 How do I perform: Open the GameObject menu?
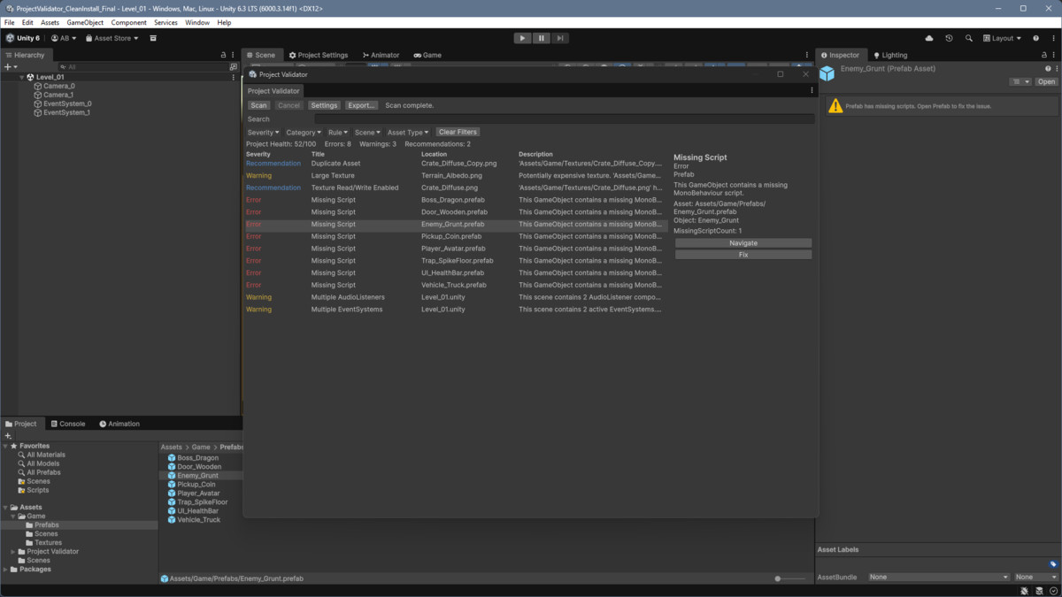pyautogui.click(x=85, y=22)
